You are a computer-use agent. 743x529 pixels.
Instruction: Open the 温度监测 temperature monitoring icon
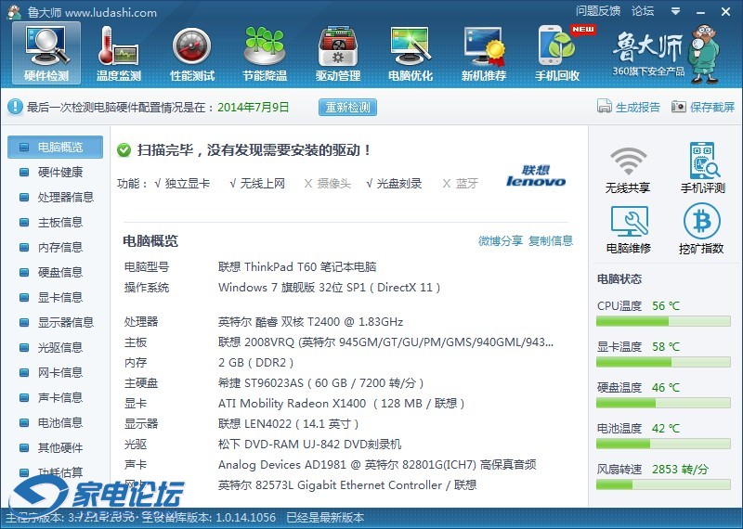pos(119,52)
